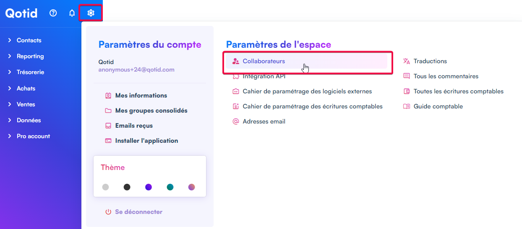Click the Se déconnecter power icon
The image size is (522, 229).
coord(108,212)
